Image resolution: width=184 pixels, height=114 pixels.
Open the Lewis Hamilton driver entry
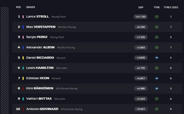(x=40, y=68)
